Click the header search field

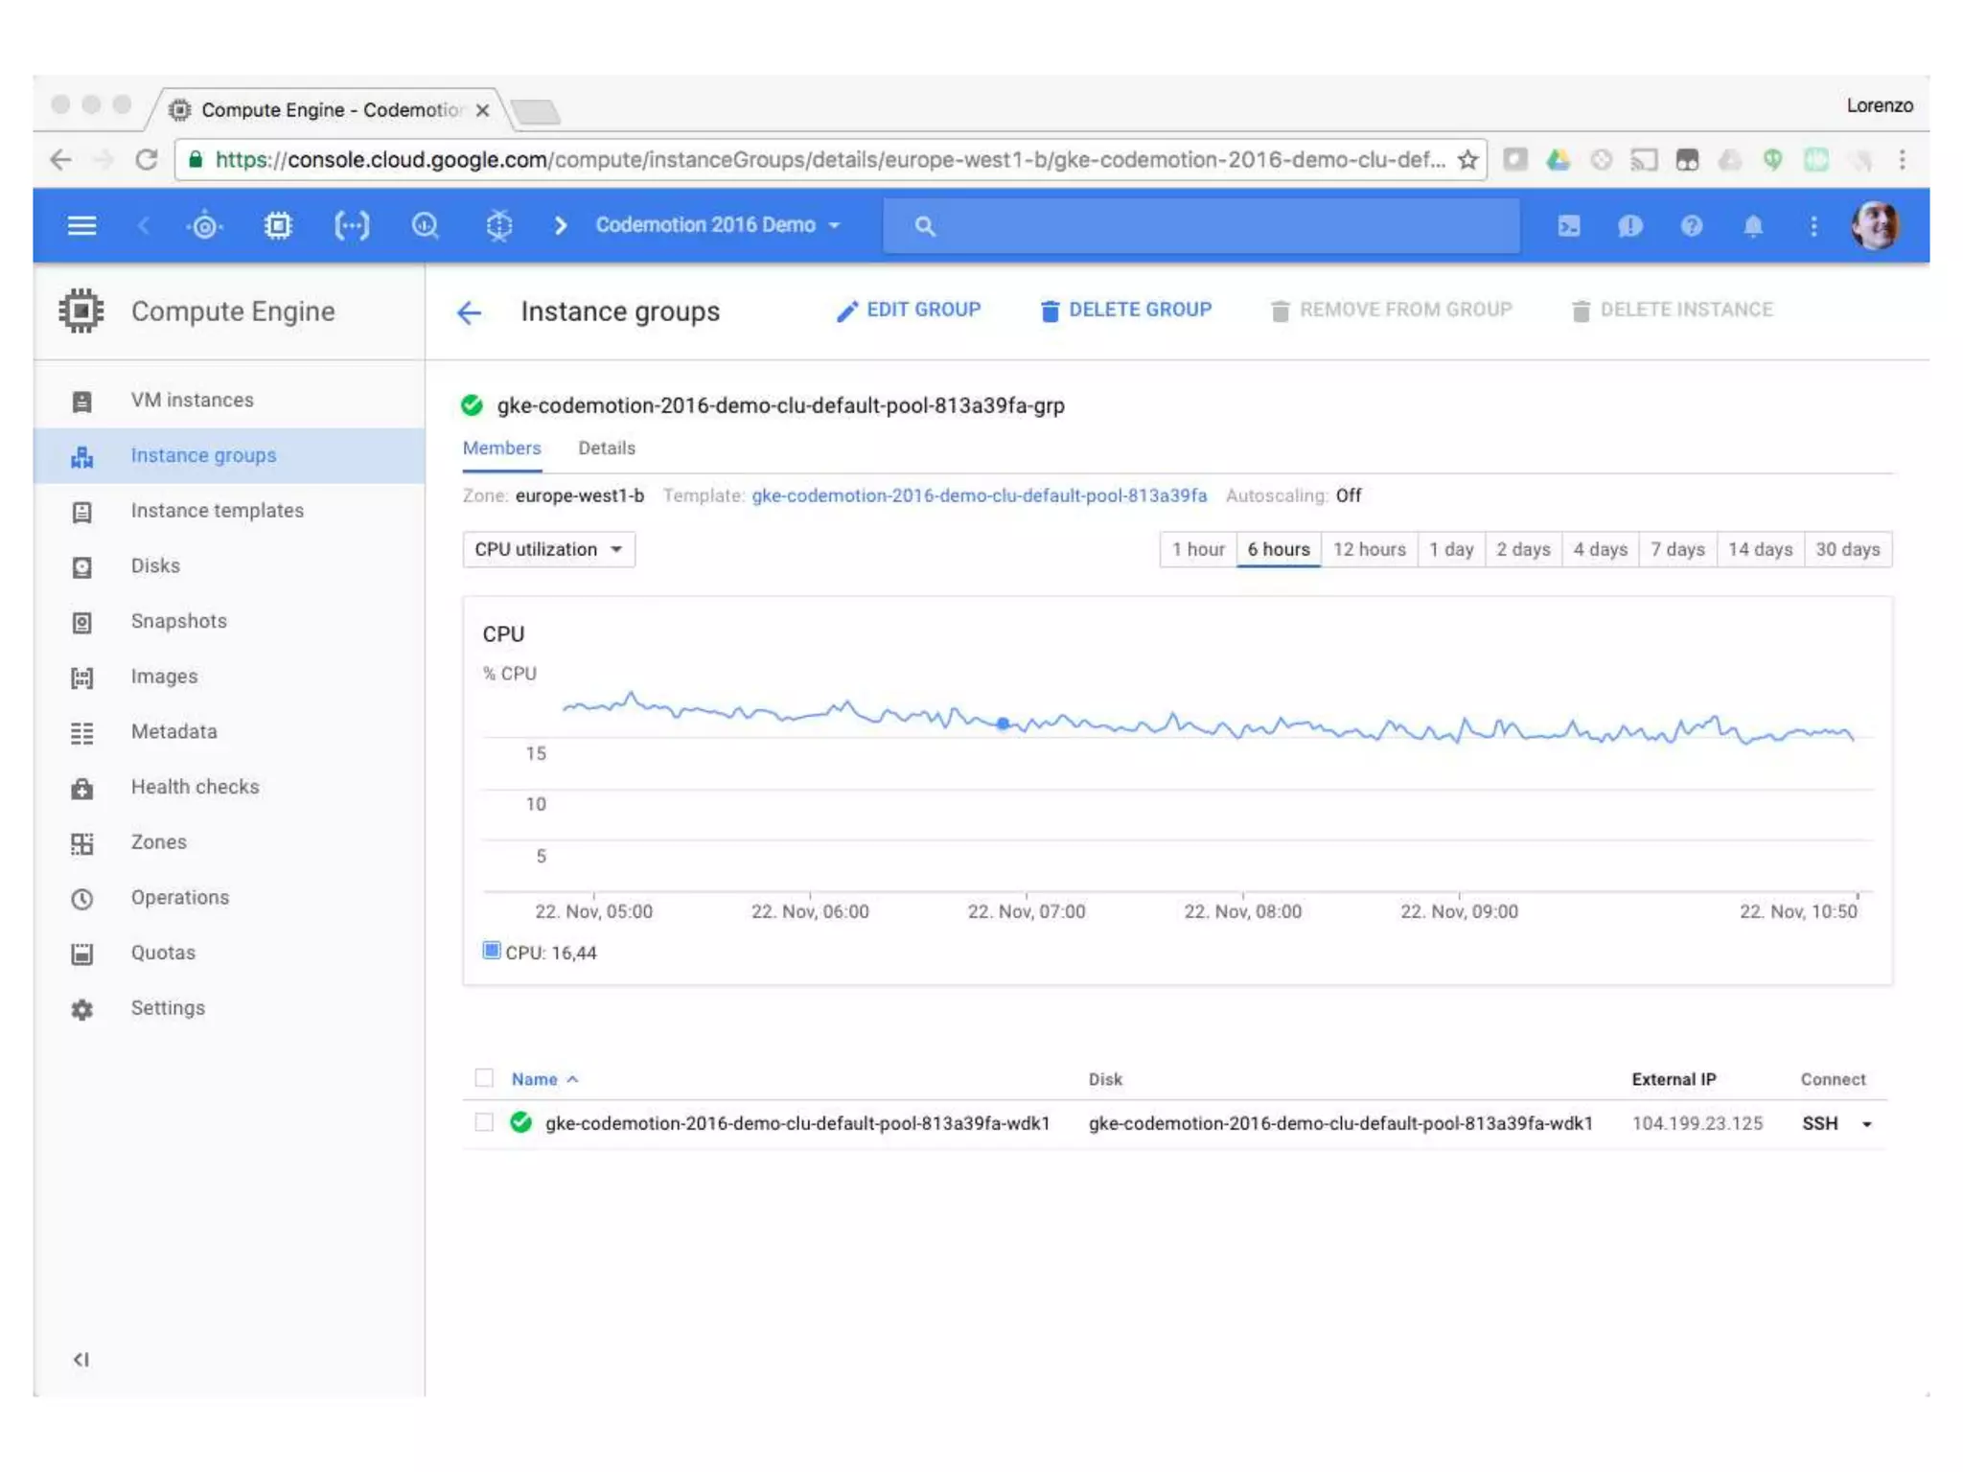pyautogui.click(x=1200, y=226)
